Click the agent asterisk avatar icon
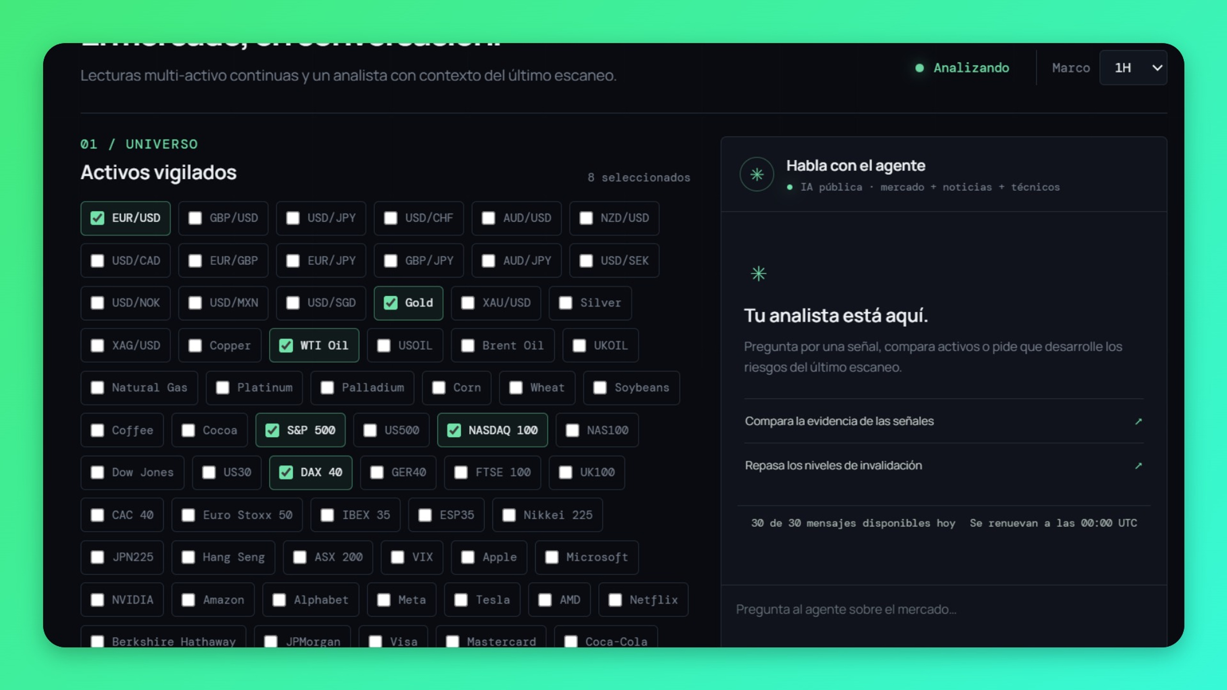 757,174
